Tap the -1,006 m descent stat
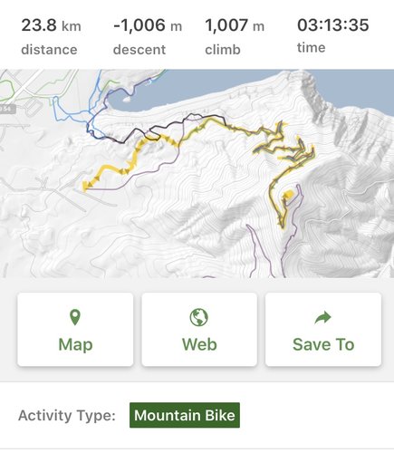 coord(148,37)
